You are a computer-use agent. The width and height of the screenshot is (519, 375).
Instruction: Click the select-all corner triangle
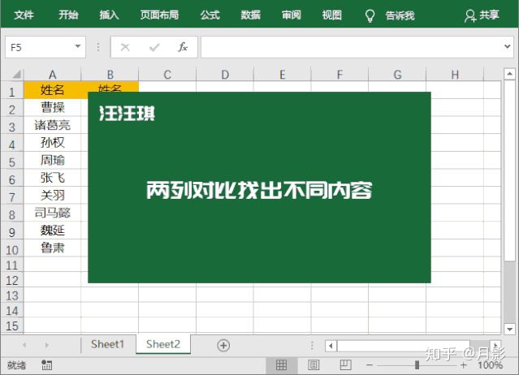(16, 74)
